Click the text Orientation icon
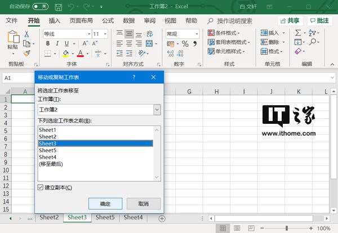338x233 pixels. click(142, 53)
